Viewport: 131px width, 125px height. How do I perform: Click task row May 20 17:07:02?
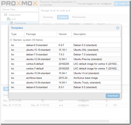(x=65, y=105)
